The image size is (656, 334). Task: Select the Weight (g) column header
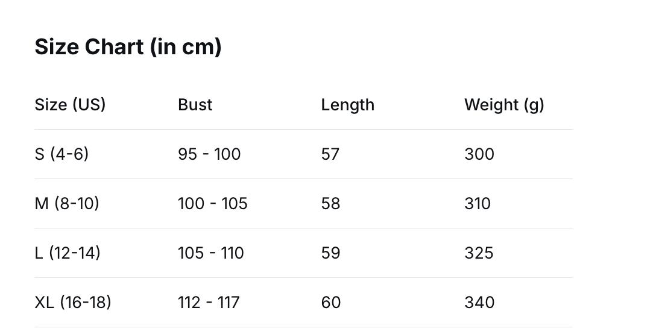[504, 105]
